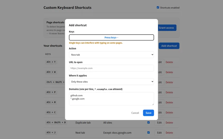Click the Duplicate tab action text
Screen dimensions: 223x139
(83, 123)
